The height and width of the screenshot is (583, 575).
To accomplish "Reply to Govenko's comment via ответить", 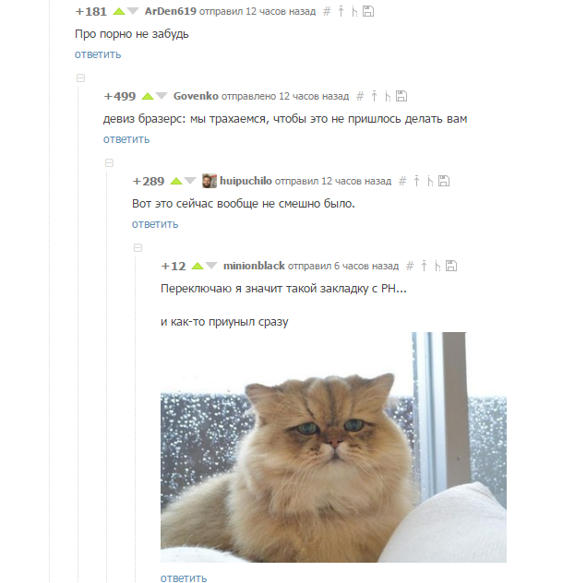I will [126, 139].
